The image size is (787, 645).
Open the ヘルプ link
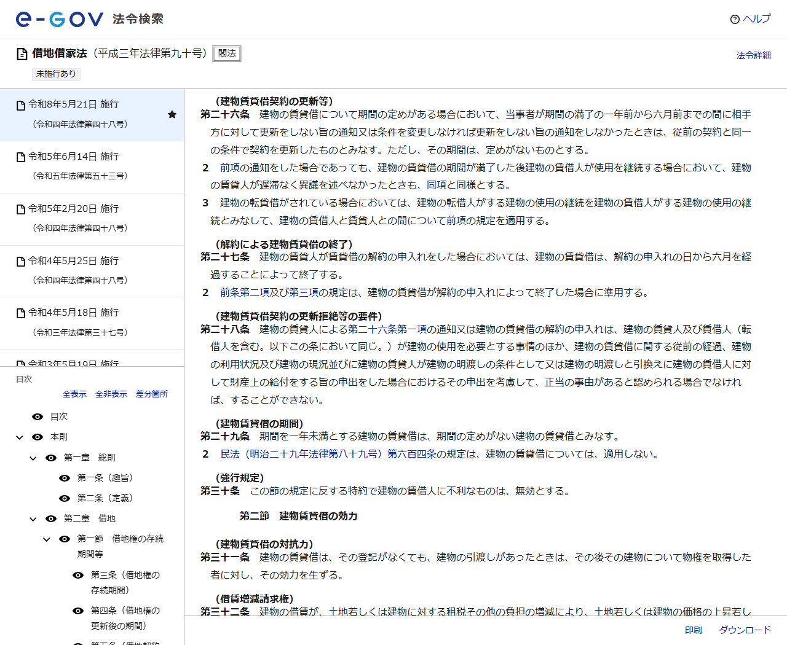coord(756,19)
